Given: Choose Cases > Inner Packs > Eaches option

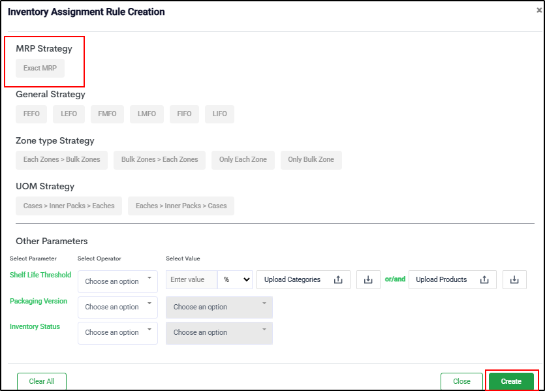Looking at the screenshot, I should (69, 206).
